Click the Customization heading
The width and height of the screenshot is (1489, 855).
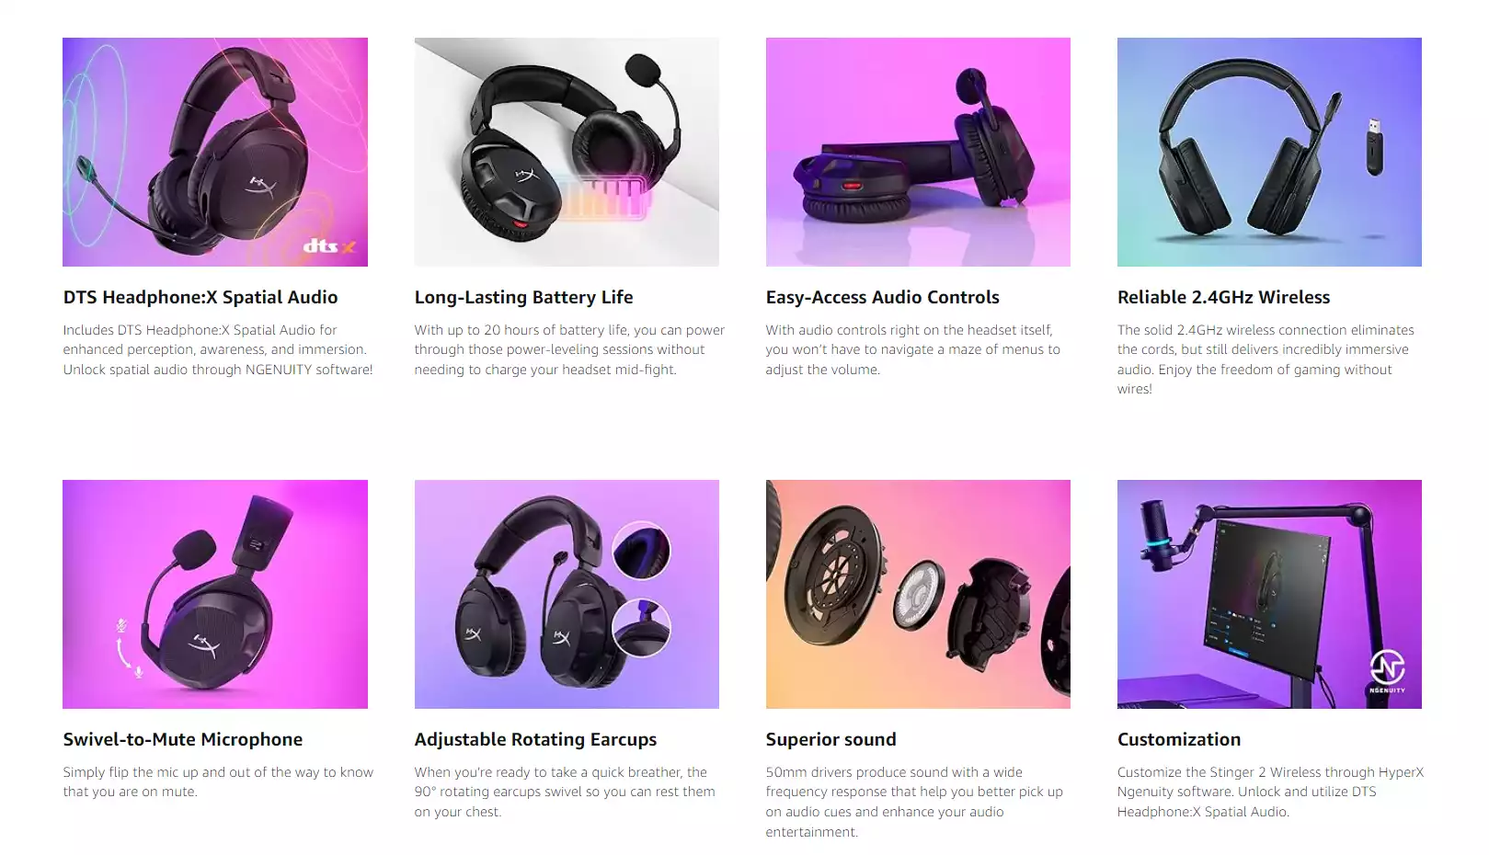1179,739
